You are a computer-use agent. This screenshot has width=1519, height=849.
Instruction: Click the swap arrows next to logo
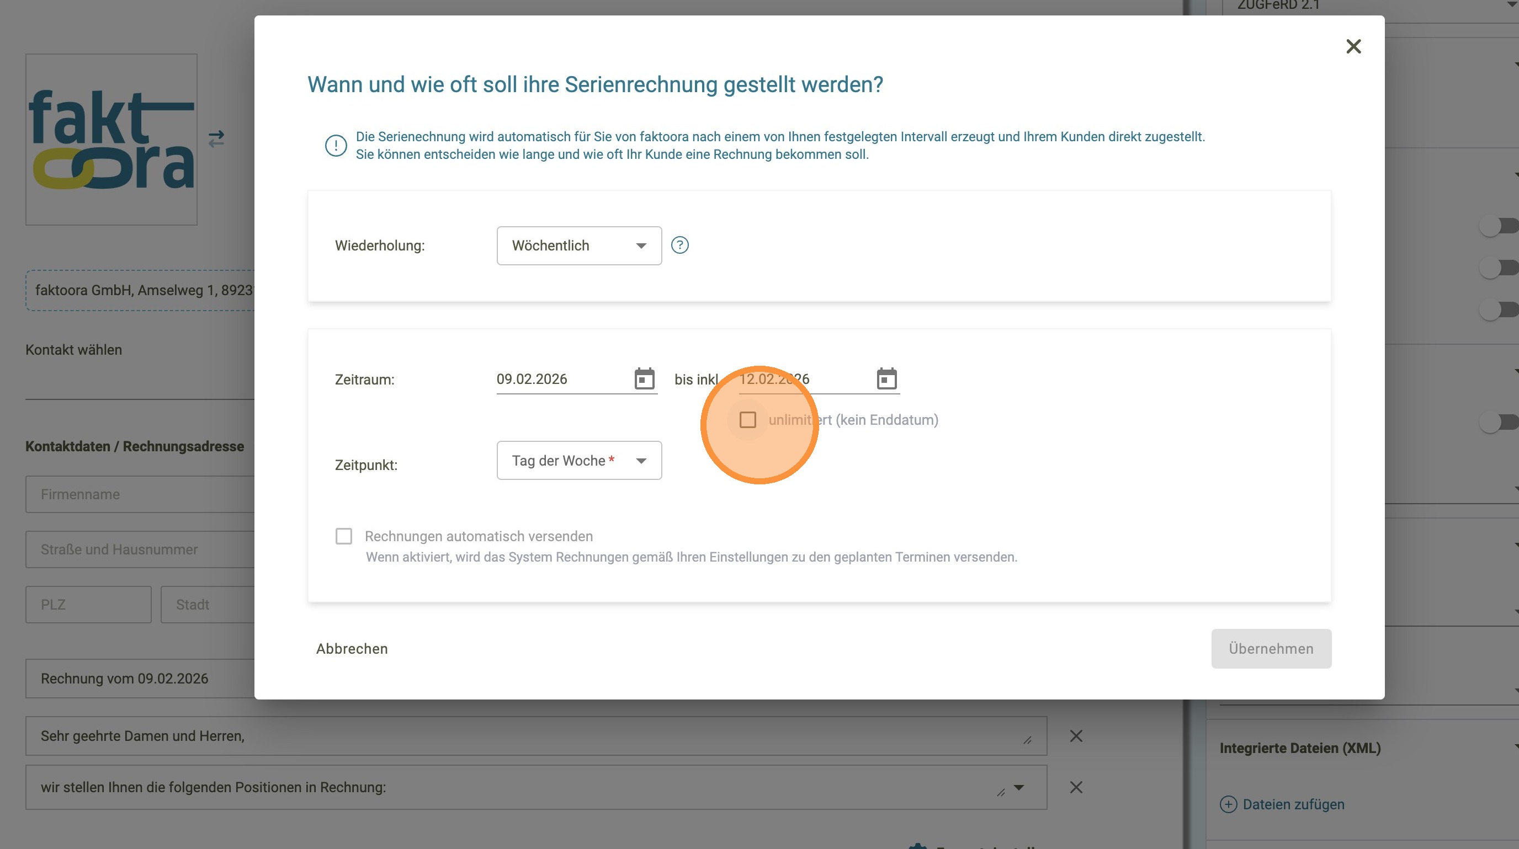216,139
